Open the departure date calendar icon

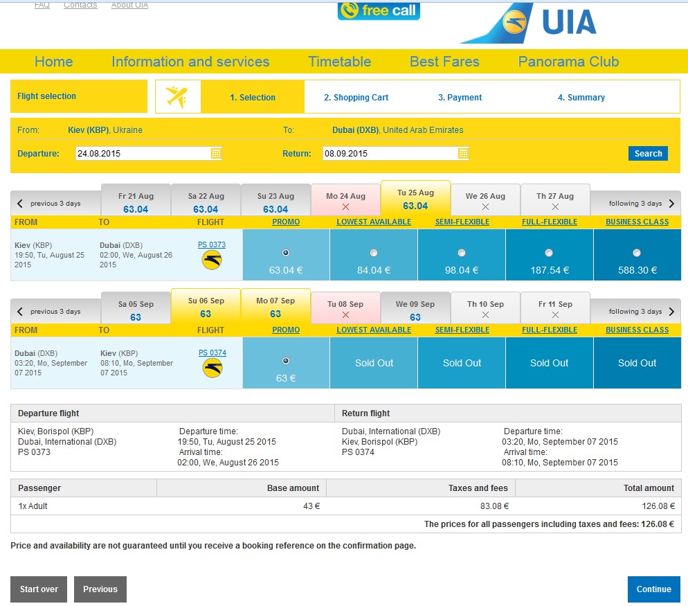click(216, 153)
